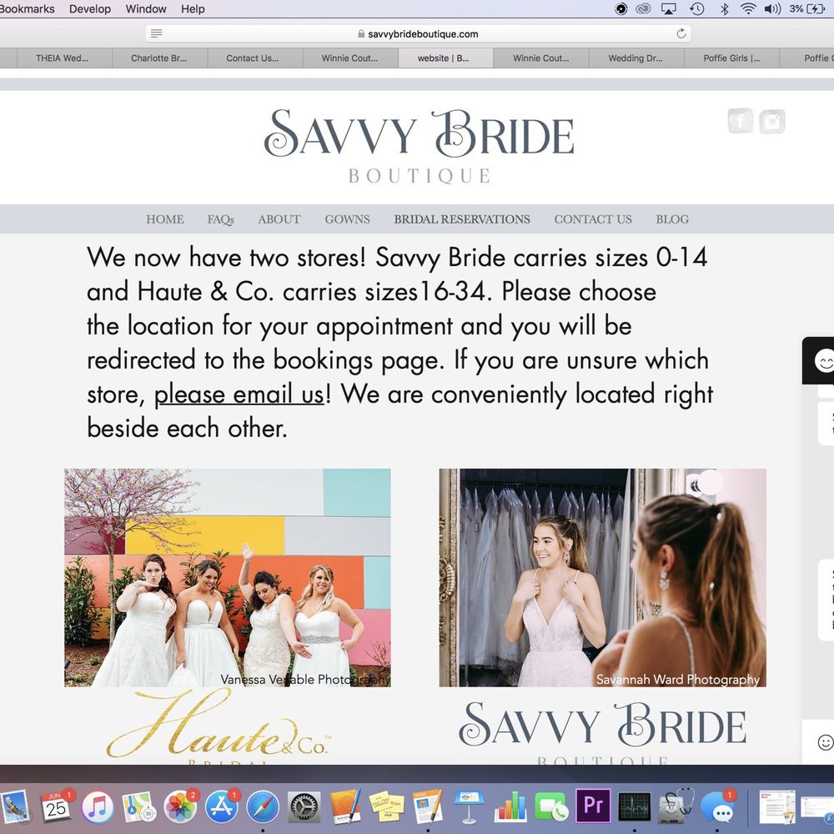Open the Facebook icon in site header

pos(740,121)
